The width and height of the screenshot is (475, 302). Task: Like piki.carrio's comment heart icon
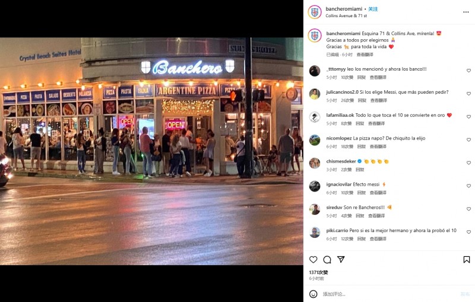[x=468, y=232]
